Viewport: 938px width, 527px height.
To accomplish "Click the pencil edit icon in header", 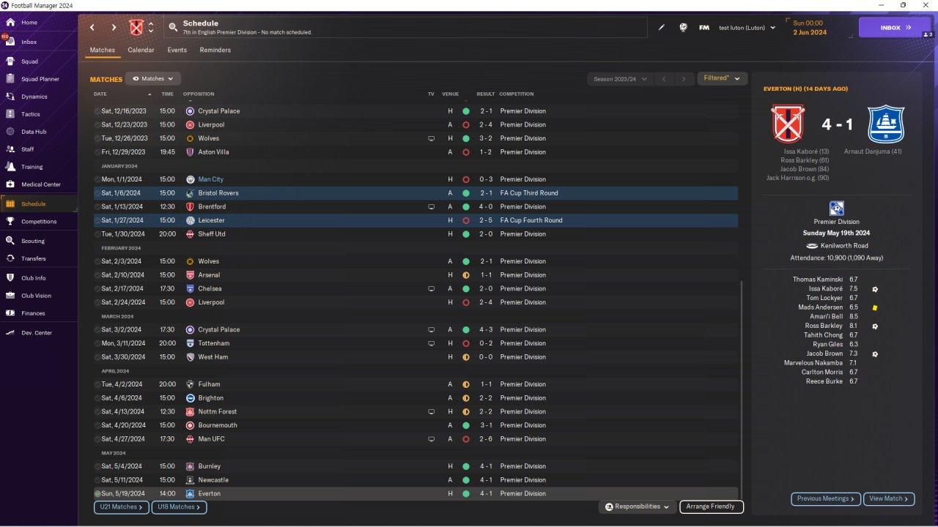I will pos(662,28).
